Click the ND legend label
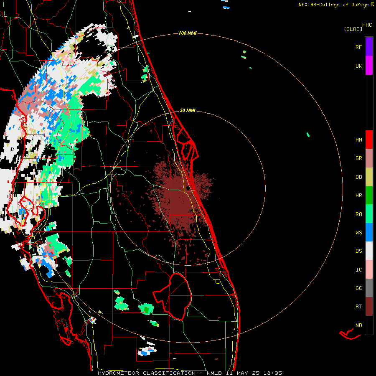Image resolution: width=376 pixels, height=376 pixels. point(358,325)
